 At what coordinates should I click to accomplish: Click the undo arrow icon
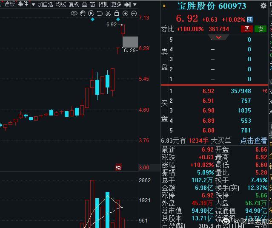click(100, 13)
